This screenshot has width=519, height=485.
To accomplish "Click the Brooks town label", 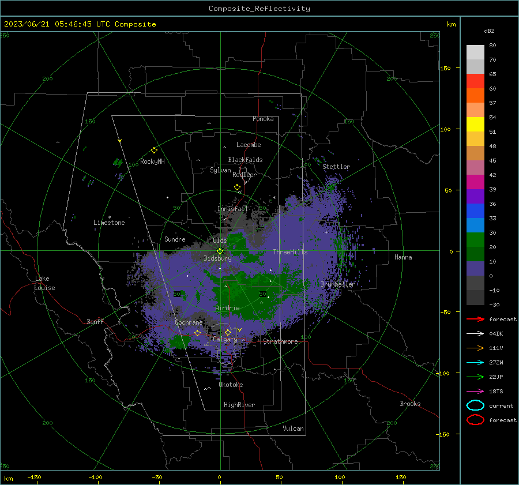I will (410, 404).
